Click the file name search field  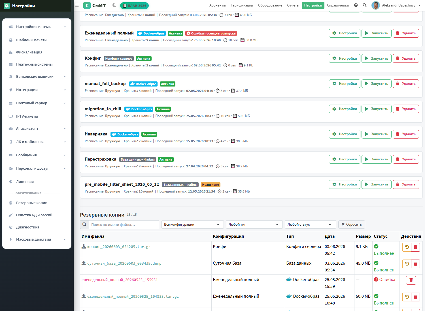(x=124, y=224)
